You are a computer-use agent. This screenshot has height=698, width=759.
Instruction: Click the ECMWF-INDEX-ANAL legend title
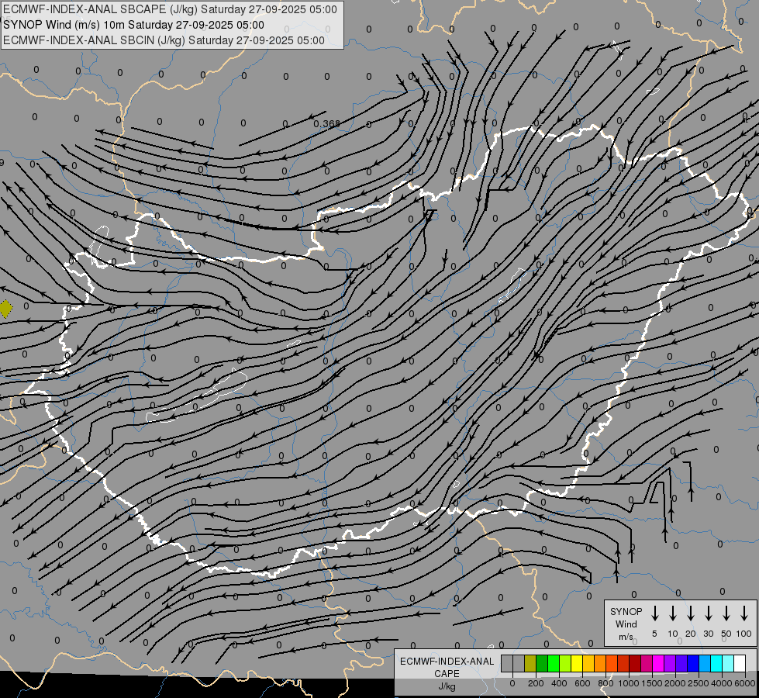pos(447,662)
